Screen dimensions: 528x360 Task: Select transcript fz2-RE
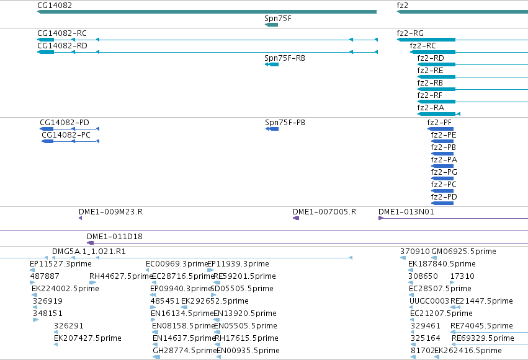473,77
